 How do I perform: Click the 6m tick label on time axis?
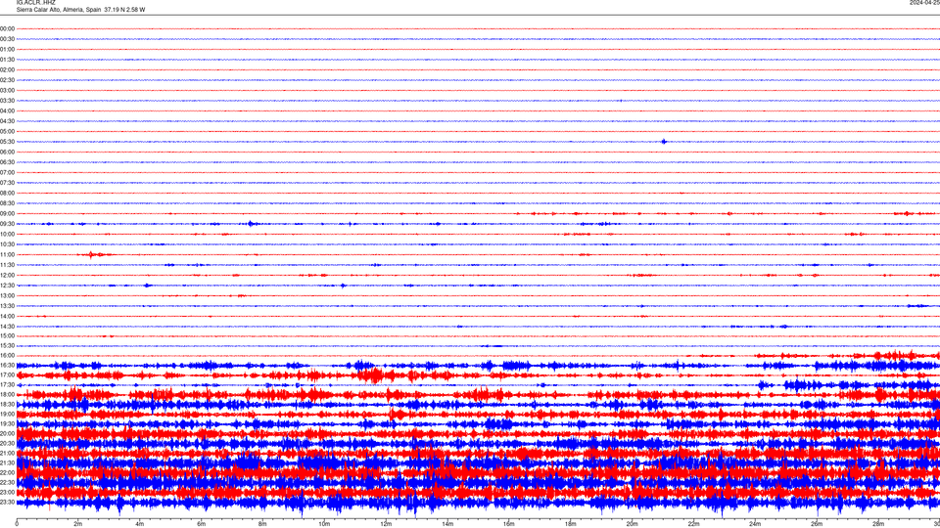(202, 524)
